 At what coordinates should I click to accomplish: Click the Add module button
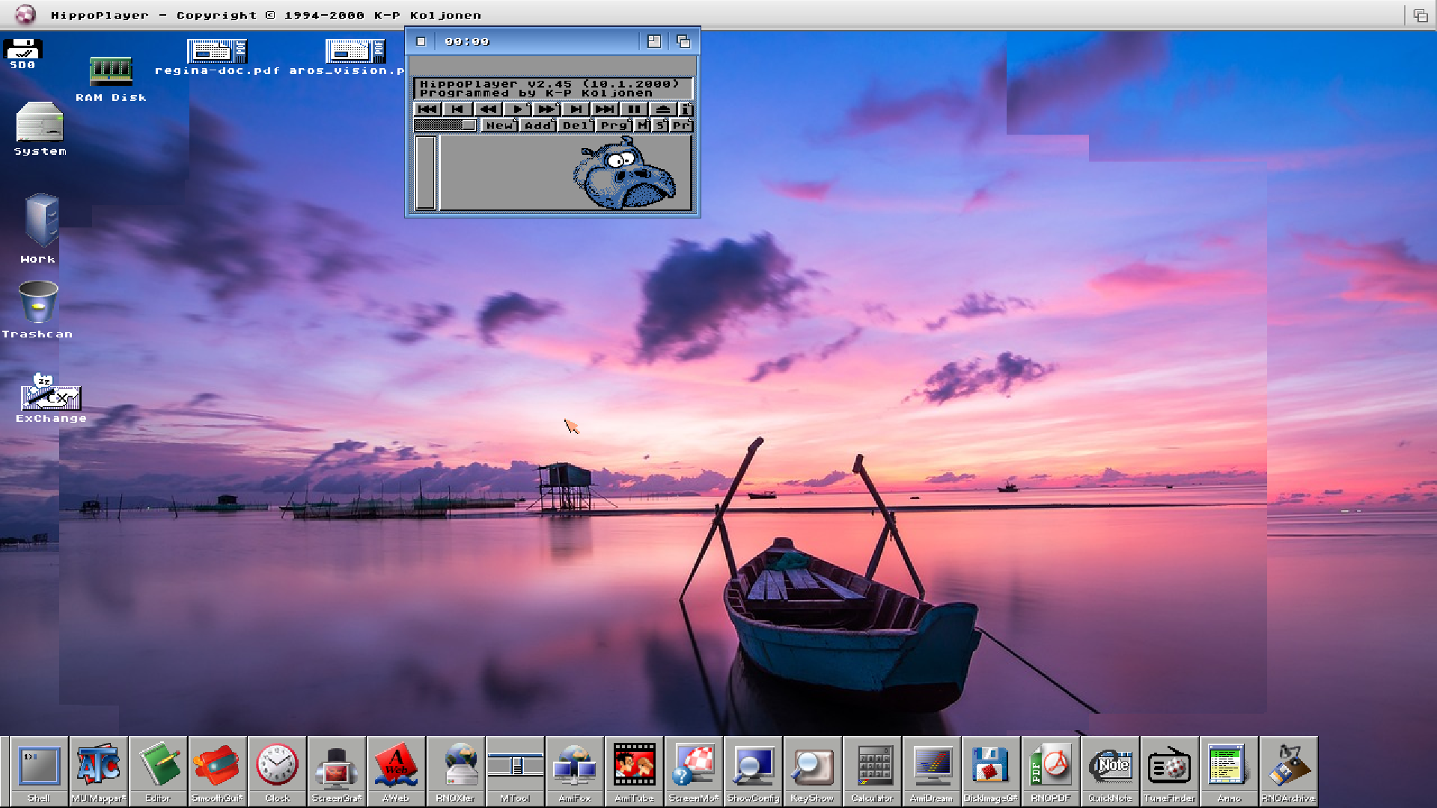[537, 126]
